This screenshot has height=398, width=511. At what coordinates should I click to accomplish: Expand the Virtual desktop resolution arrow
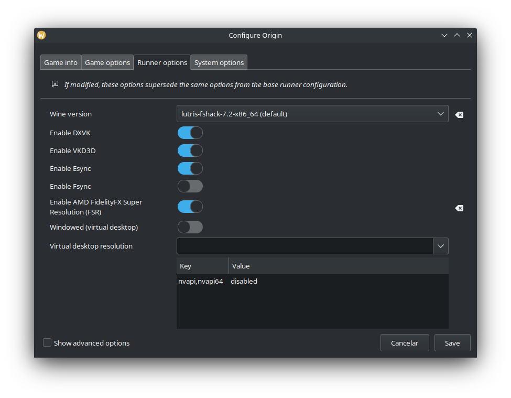441,246
